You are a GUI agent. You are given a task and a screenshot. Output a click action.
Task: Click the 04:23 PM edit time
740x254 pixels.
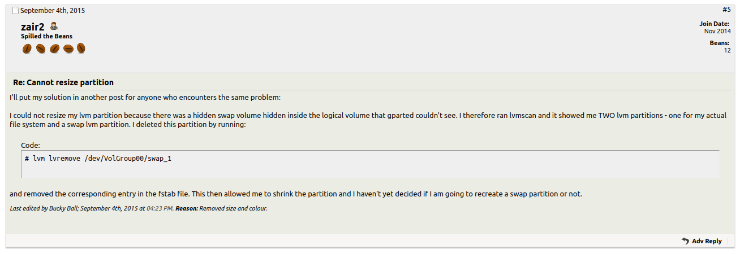click(x=160, y=208)
